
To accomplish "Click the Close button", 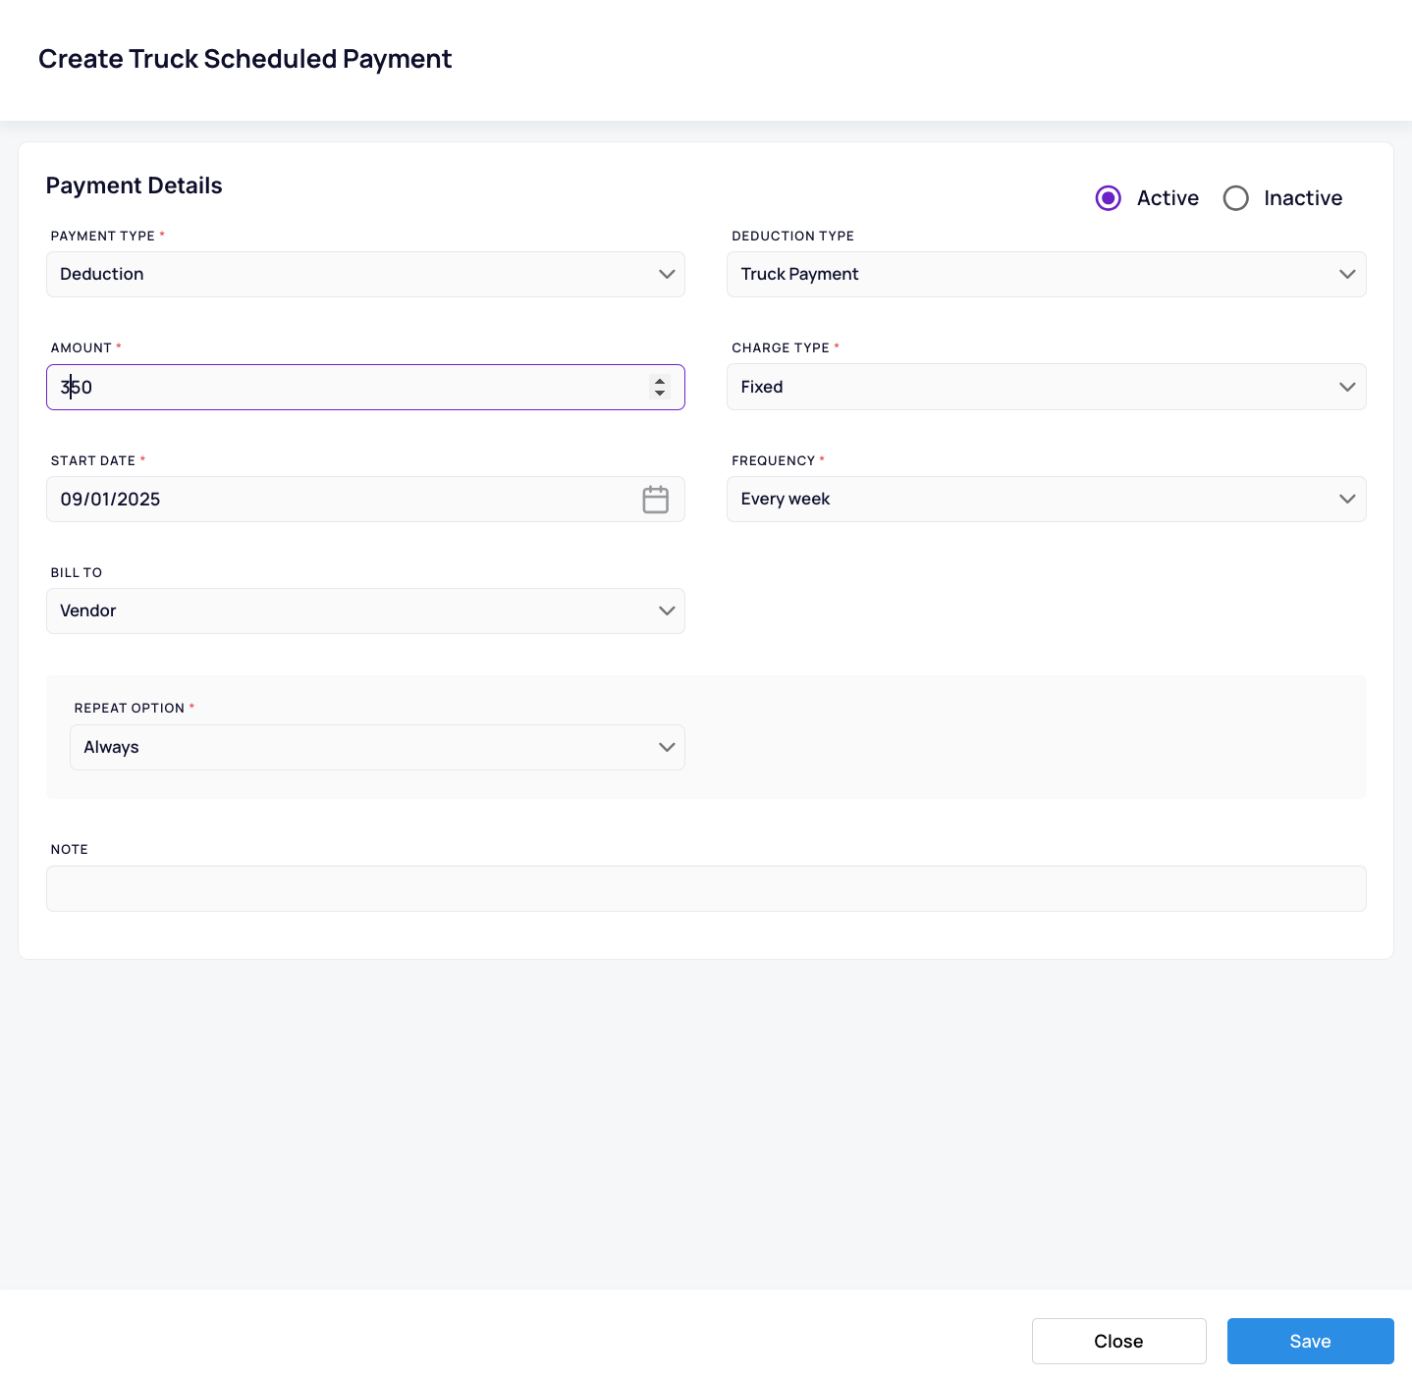I will coord(1118,1341).
